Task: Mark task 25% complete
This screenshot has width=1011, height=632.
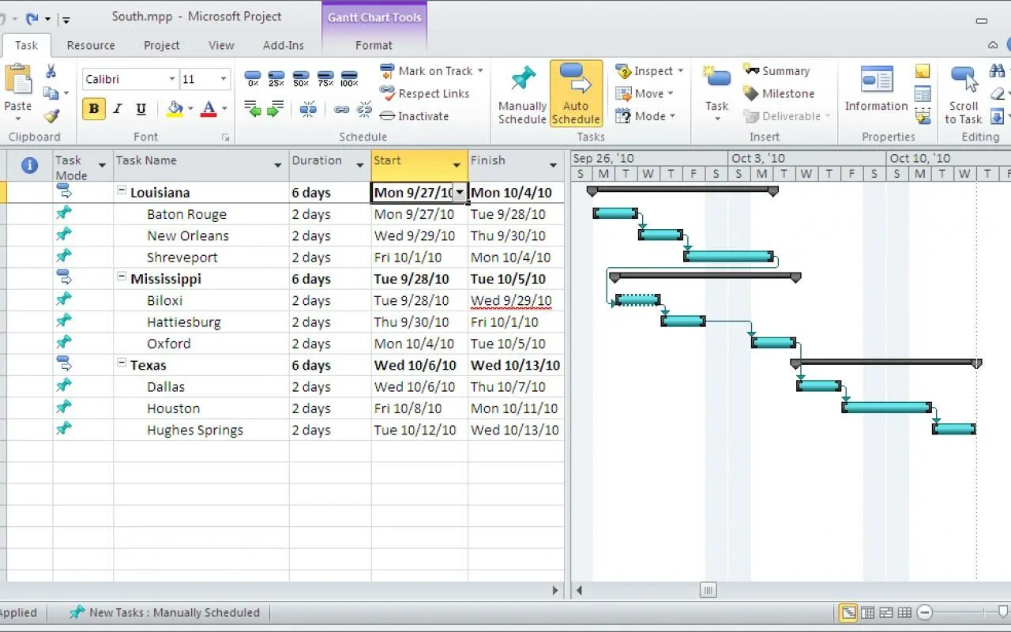Action: (276, 78)
